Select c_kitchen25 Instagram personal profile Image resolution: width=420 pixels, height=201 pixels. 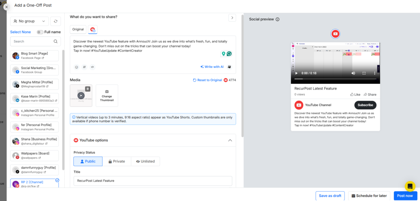coord(34,113)
